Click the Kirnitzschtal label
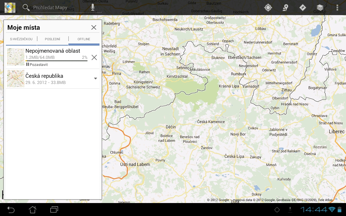This screenshot has height=216, width=346. point(177,76)
